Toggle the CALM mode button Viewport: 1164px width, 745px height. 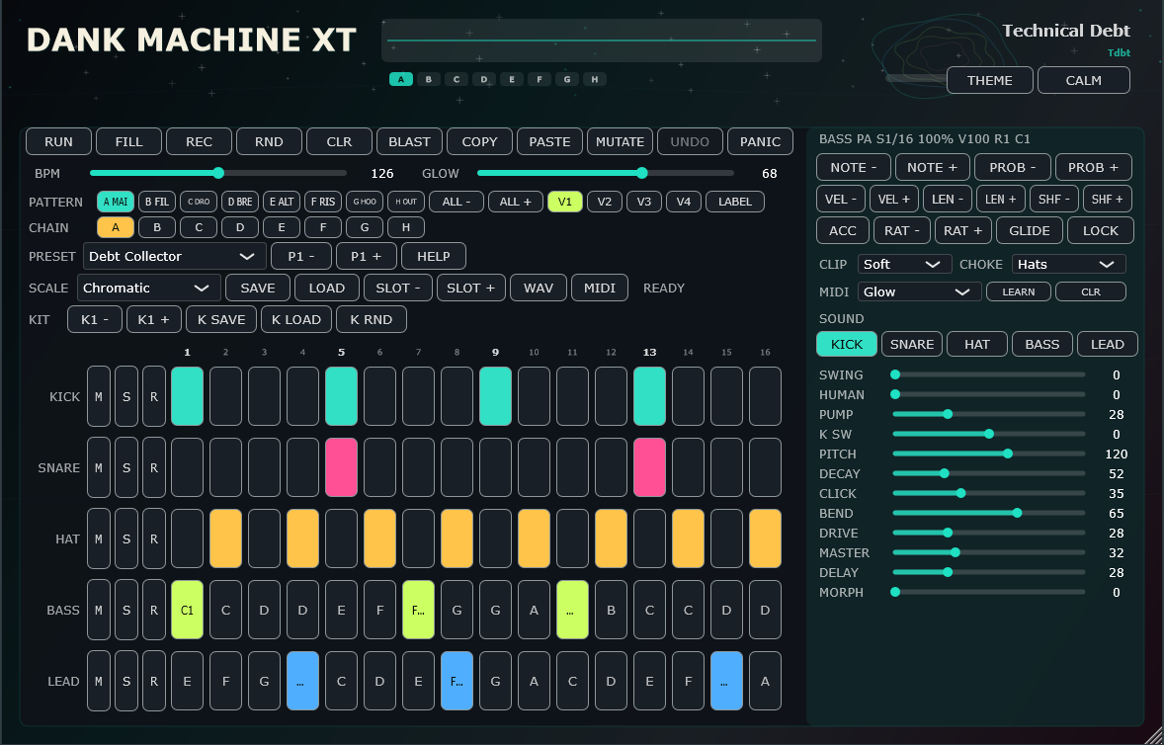[x=1084, y=80]
